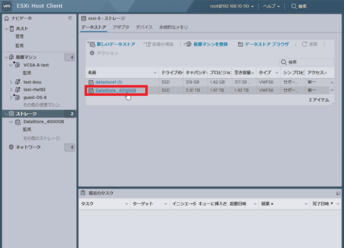
Task: Click the Navigator home icon
Action: pyautogui.click(x=7, y=18)
